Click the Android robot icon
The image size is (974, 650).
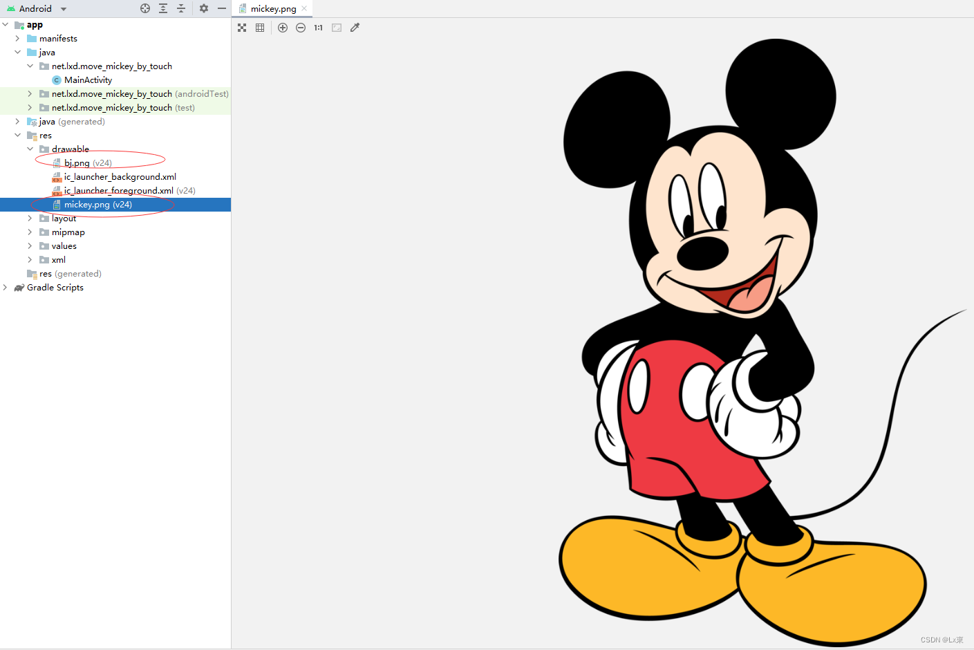11,8
